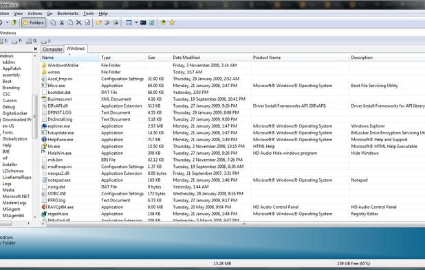Open ModemLogs in the folder tree
The height and width of the screenshot is (270, 425).
[14, 203]
